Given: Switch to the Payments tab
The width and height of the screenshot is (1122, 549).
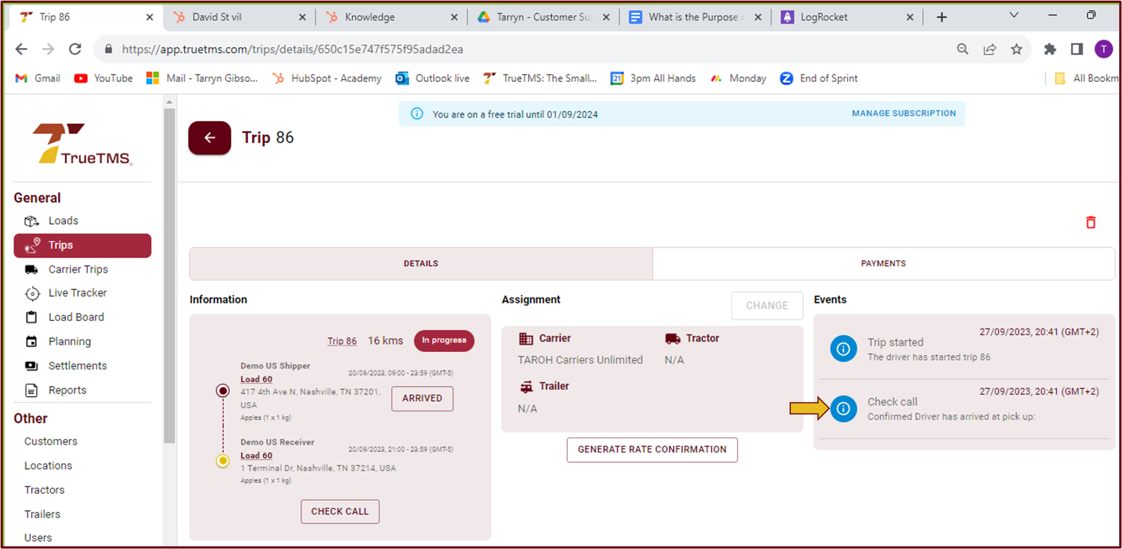Looking at the screenshot, I should coord(883,264).
